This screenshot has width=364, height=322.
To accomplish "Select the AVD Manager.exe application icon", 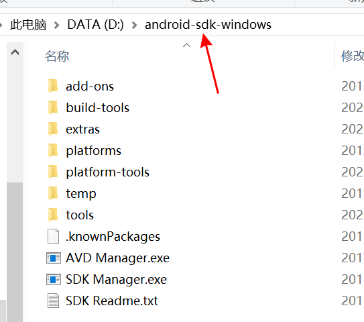I will point(54,258).
